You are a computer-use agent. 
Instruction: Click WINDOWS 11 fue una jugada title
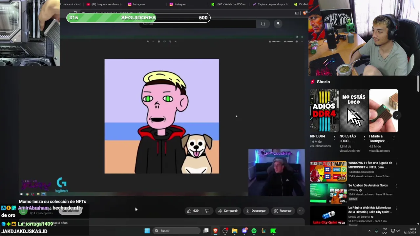(x=370, y=165)
